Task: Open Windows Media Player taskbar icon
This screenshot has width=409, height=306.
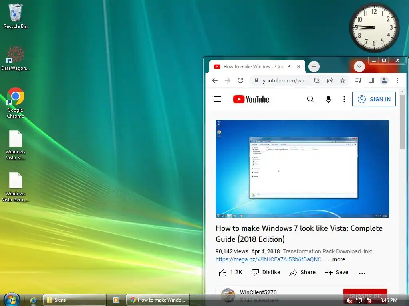Action: (116, 300)
